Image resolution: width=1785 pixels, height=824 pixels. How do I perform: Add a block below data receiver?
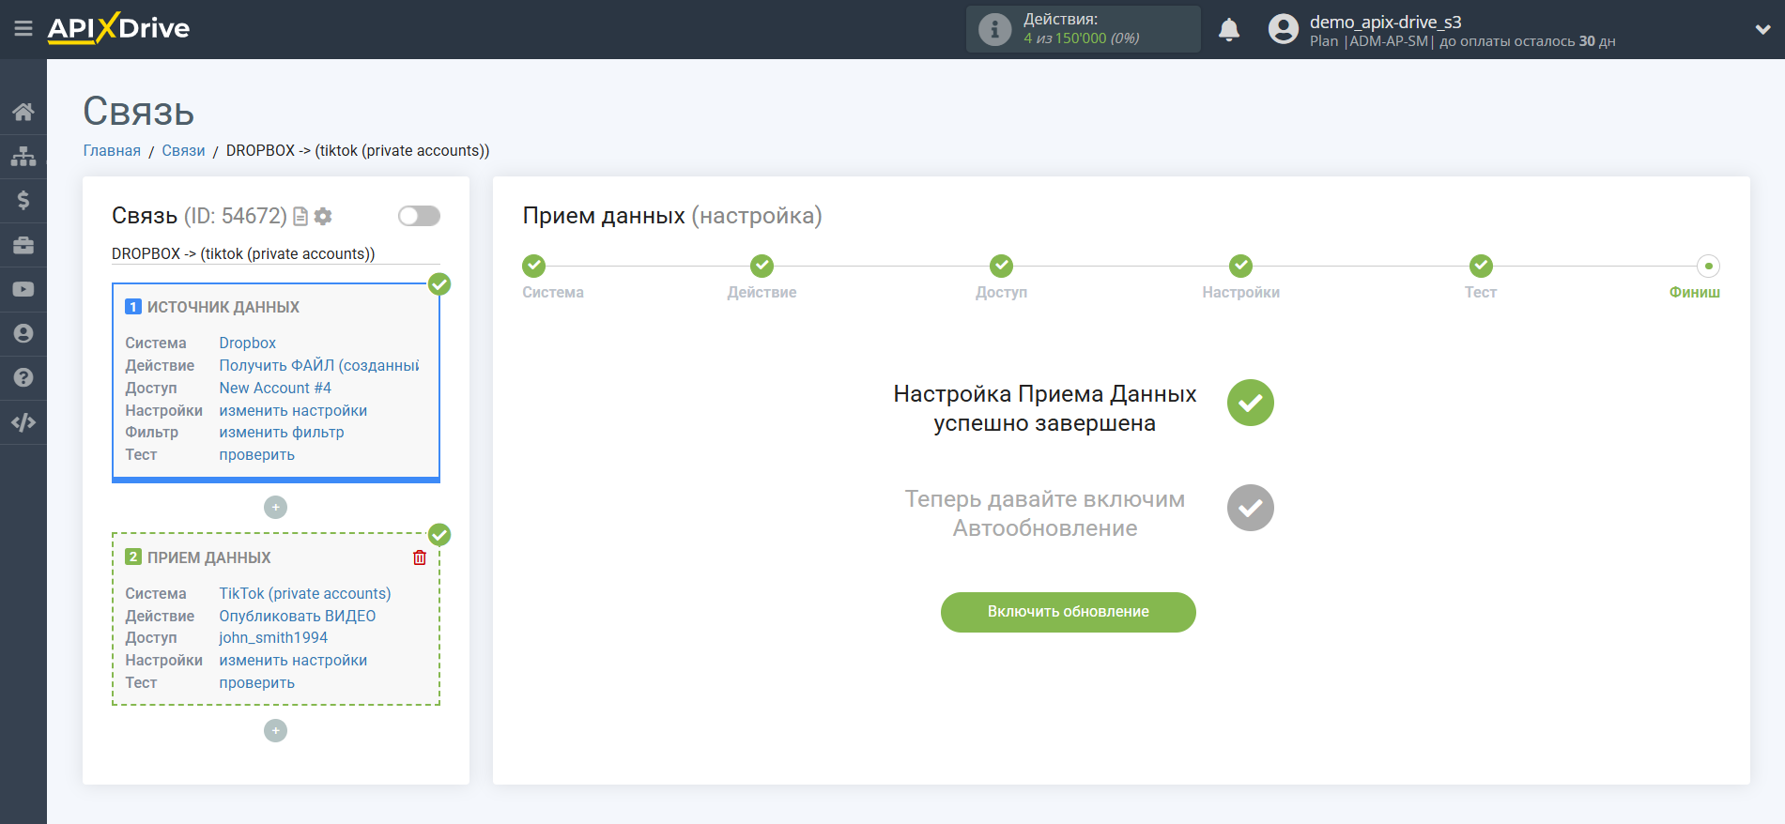[275, 730]
